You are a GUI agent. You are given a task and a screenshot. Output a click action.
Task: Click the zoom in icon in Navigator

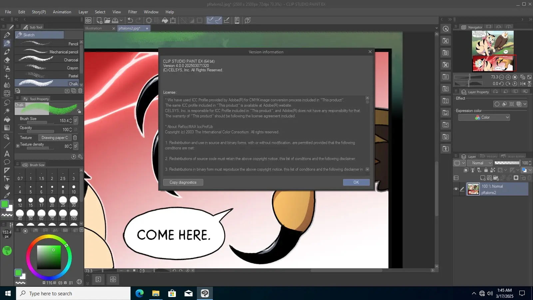(x=508, y=77)
